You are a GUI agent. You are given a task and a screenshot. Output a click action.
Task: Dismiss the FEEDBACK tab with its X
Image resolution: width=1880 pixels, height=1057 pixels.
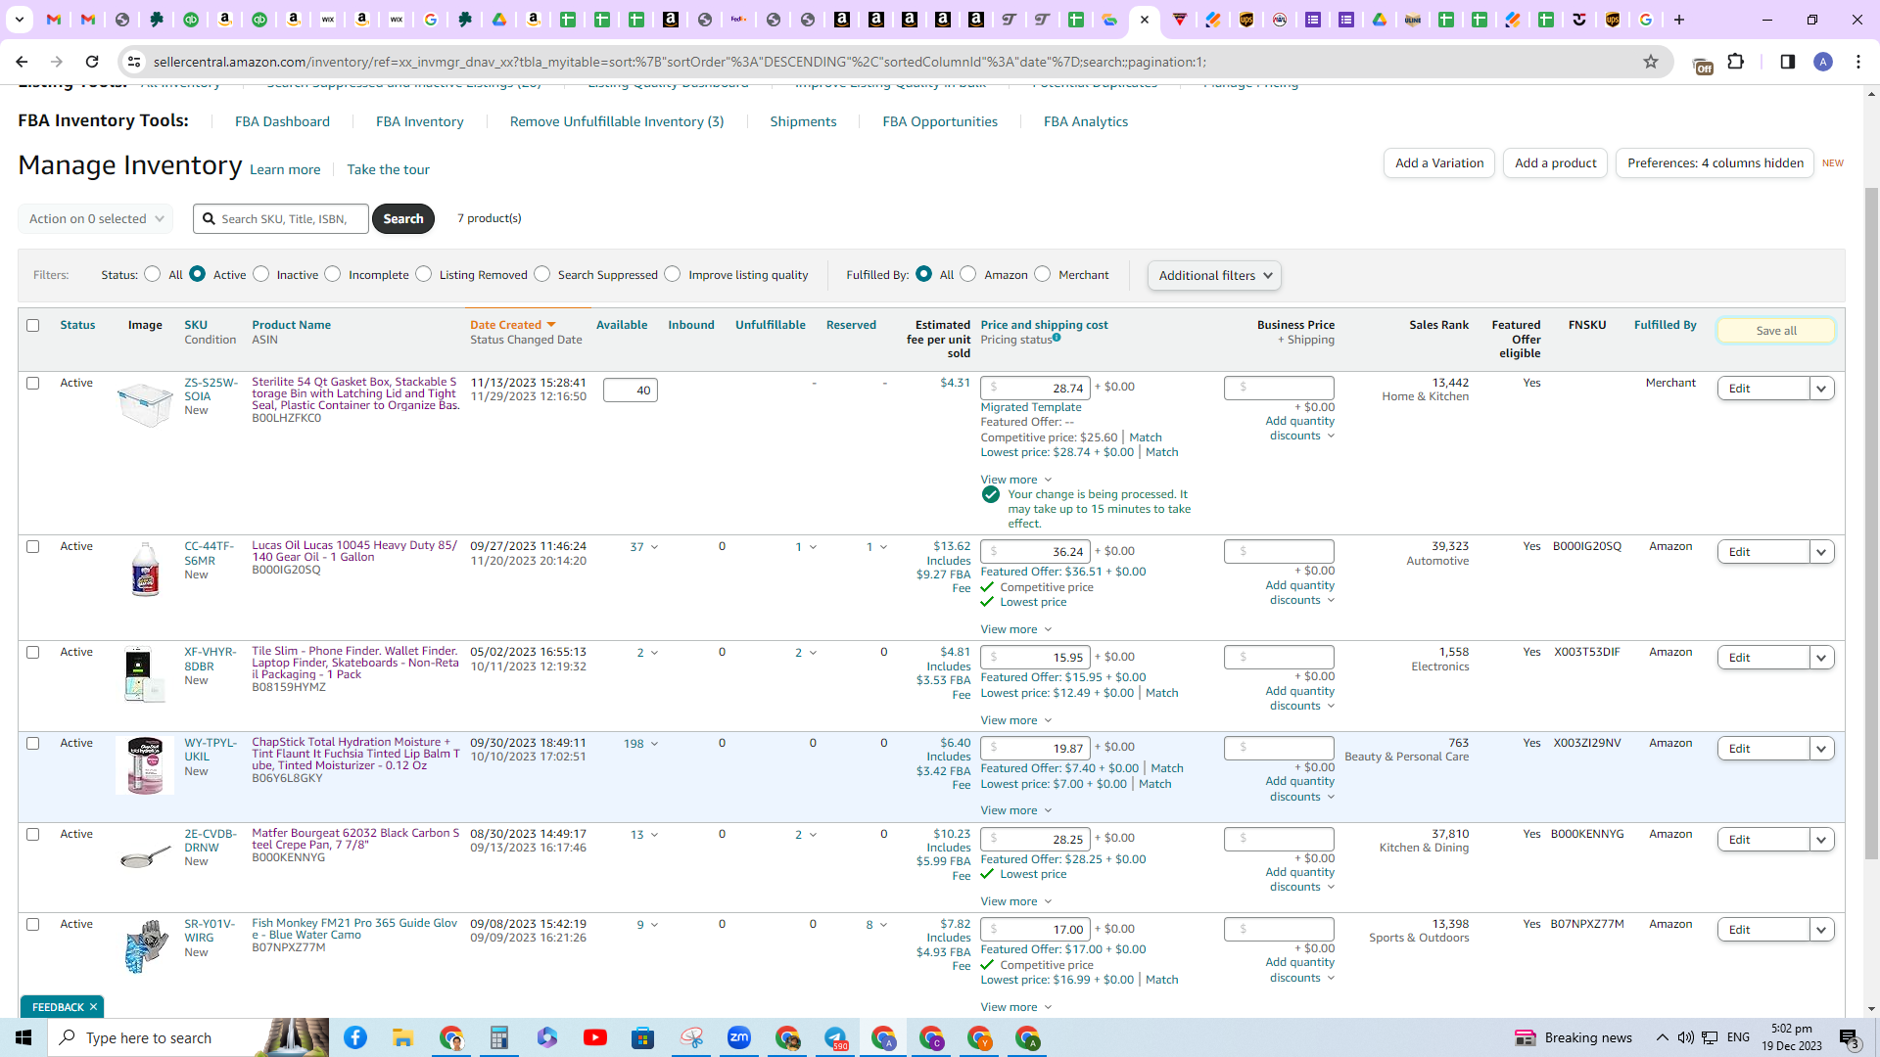93,1007
